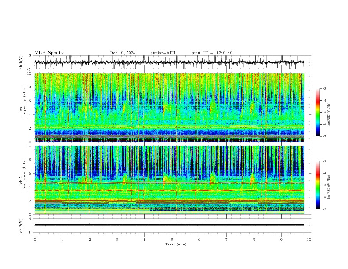Click the 'VLF Spectra' title text
Image resolution: width=348 pixels, height=269 pixels.
pyautogui.click(x=50, y=53)
